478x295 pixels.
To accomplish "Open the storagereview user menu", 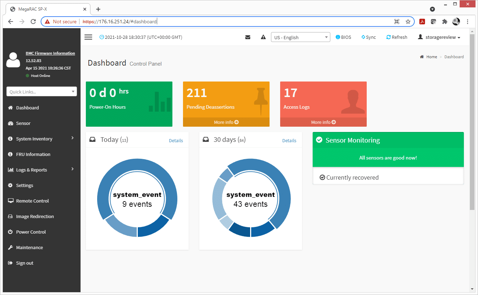I will click(x=439, y=37).
